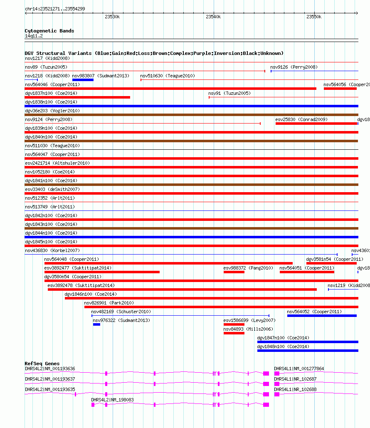
Task: Click the 23540k ruler label
Action: click(213, 17)
